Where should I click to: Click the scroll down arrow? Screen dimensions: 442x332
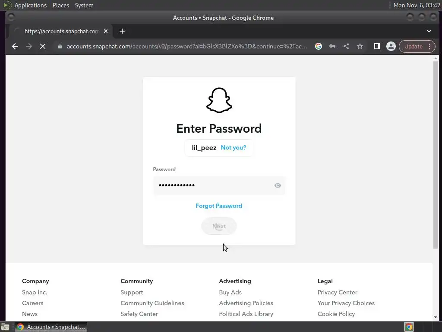coord(436,317)
